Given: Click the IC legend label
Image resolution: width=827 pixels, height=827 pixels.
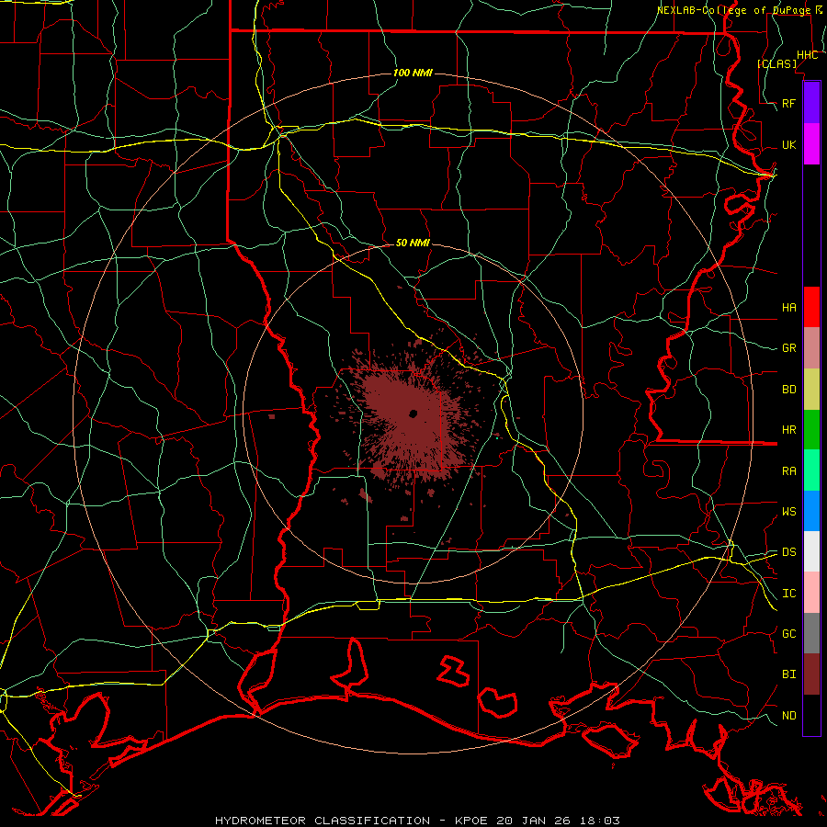Looking at the screenshot, I should [x=788, y=594].
